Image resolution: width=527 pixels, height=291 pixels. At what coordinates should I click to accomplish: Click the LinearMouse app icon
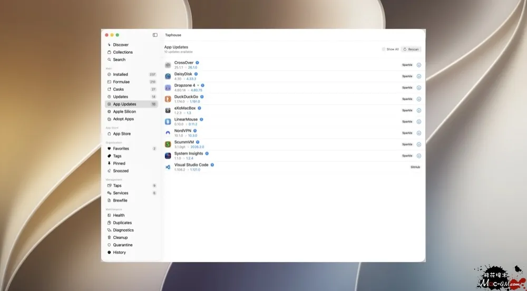pyautogui.click(x=168, y=122)
